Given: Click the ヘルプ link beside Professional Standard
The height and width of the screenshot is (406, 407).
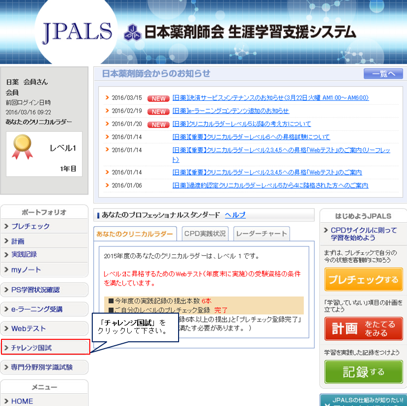Looking at the screenshot, I should pyautogui.click(x=235, y=215).
